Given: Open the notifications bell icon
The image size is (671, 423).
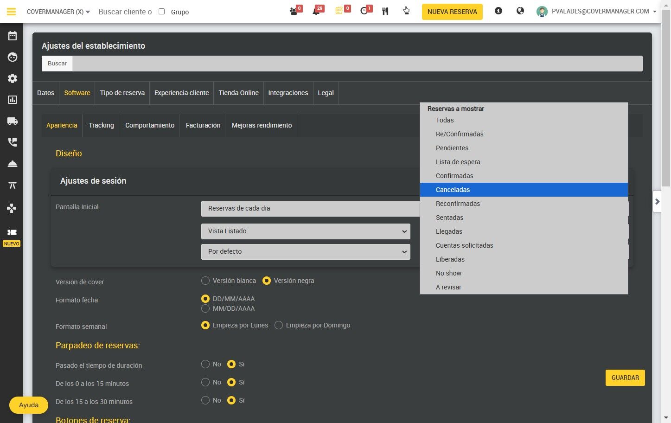Looking at the screenshot, I should coord(317,11).
